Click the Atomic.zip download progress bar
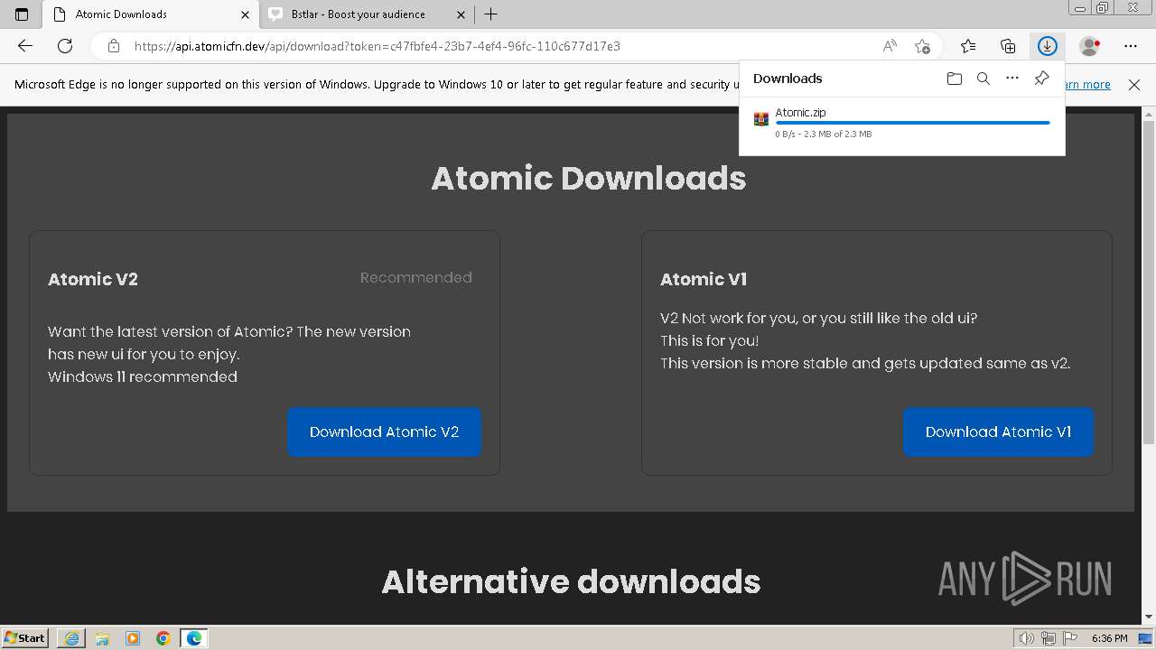 coord(912,122)
